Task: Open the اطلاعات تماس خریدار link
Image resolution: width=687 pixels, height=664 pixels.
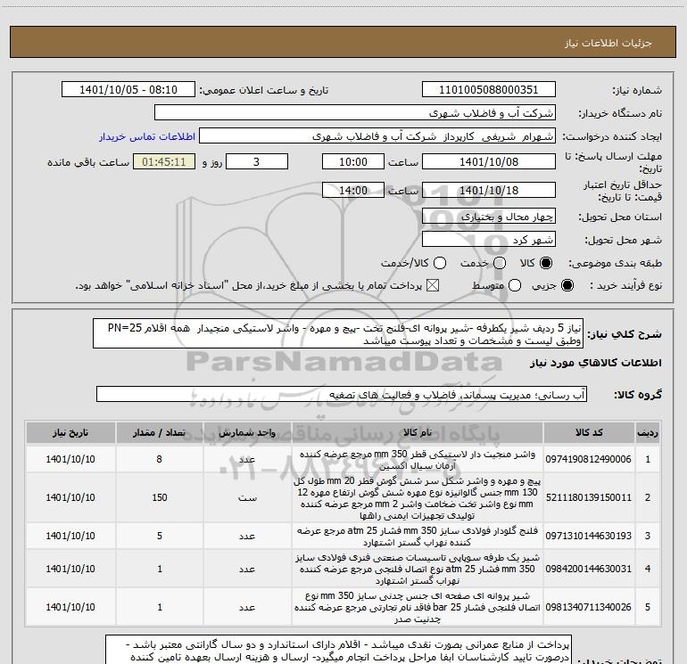Action: point(147,136)
